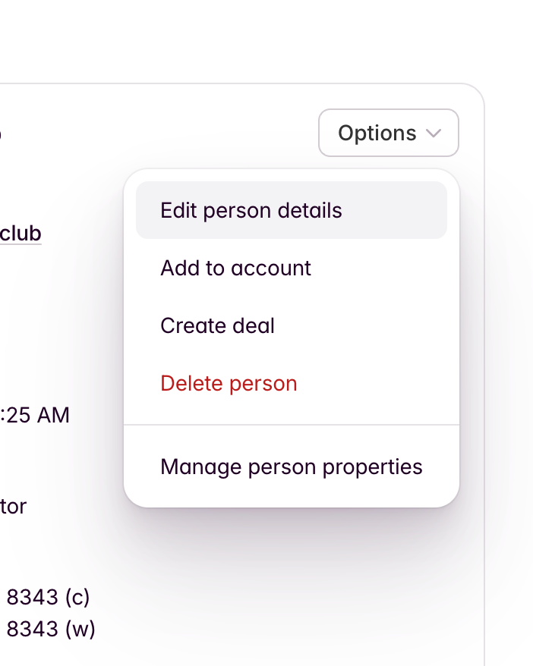Select the Edit person details menu row
The width and height of the screenshot is (533, 666).
tap(251, 210)
